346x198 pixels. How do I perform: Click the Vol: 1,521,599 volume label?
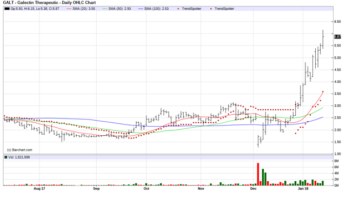click(x=19, y=157)
